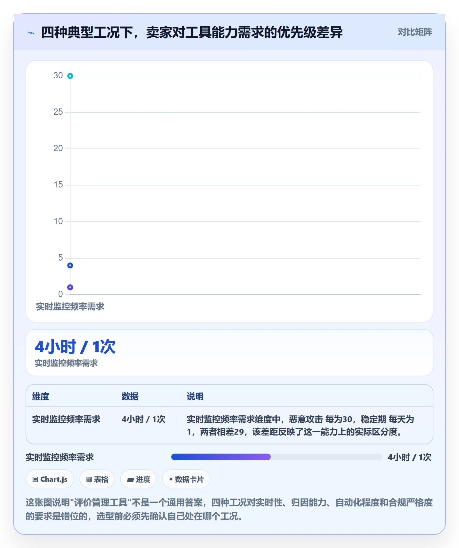Click the lightning bolt icon beside the title
The width and height of the screenshot is (459, 548).
coord(31,33)
